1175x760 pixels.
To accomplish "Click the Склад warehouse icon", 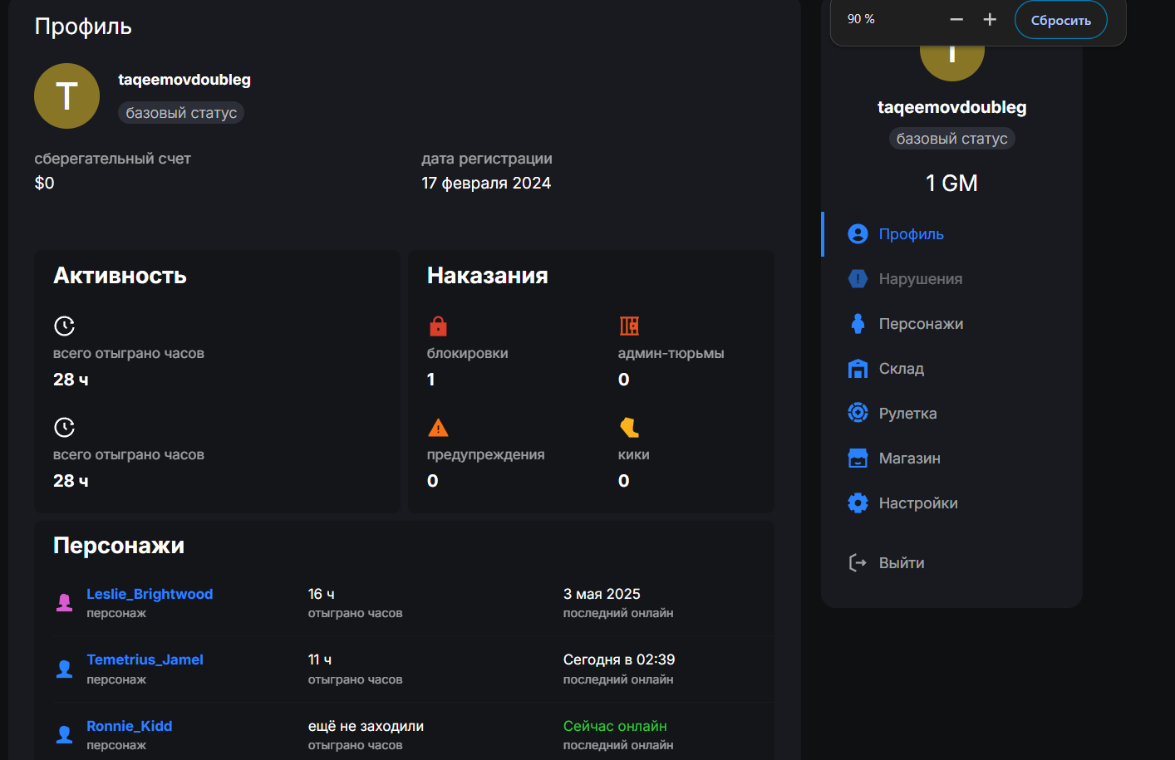I will (x=858, y=369).
